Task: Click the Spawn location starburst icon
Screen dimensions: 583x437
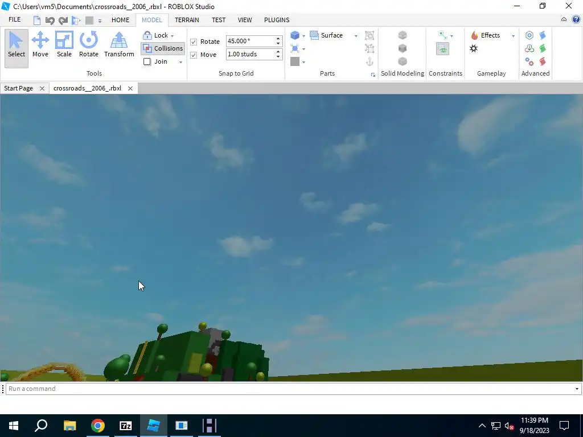Action: tap(474, 48)
